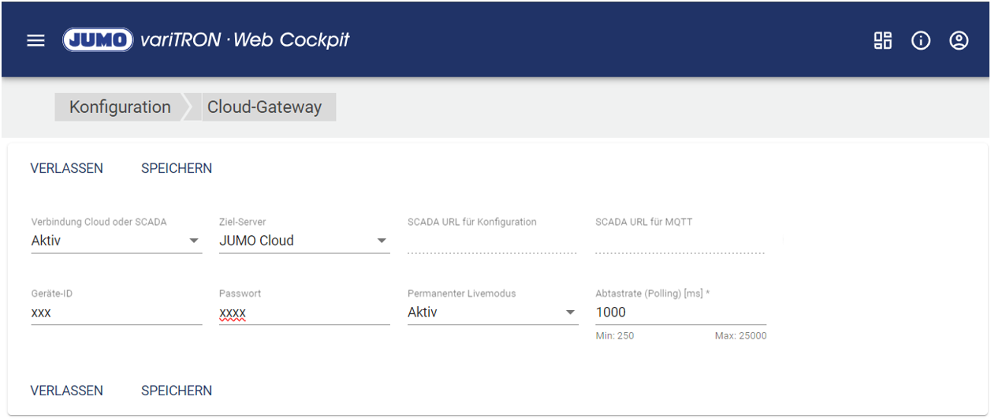Expand the Permanenter Livemodus dropdown

pyautogui.click(x=492, y=312)
